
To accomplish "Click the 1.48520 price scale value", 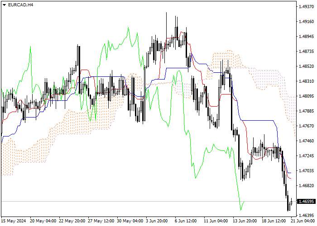I will [x=307, y=66].
